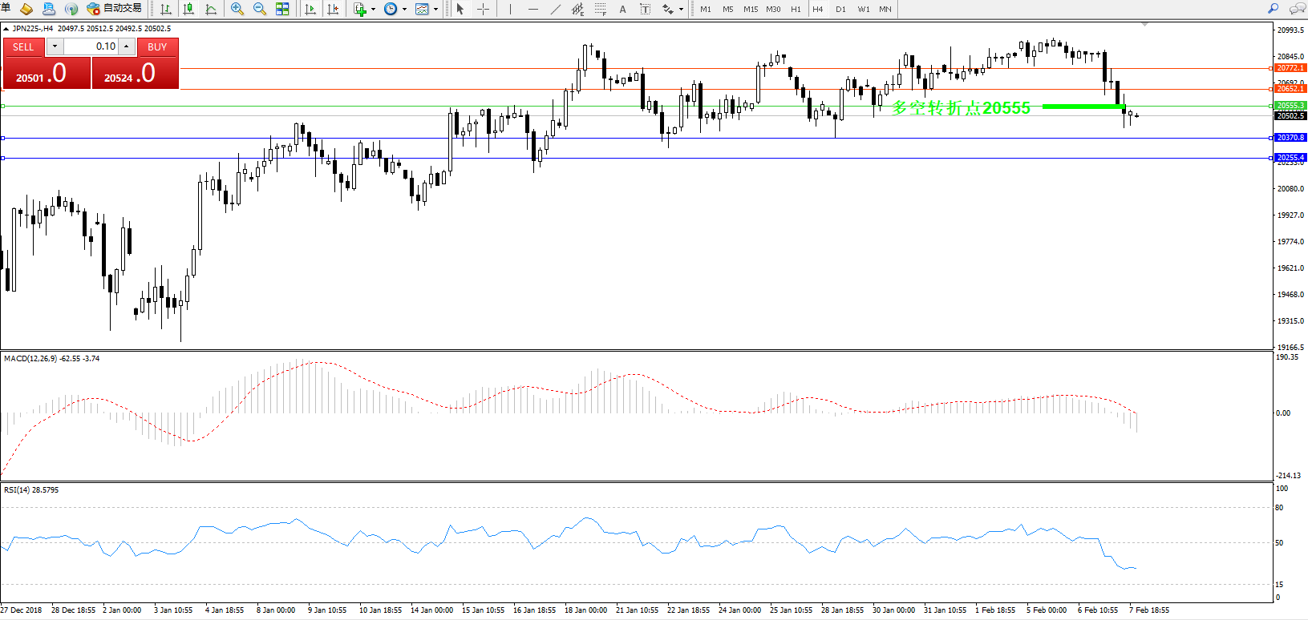1308x620 pixels.
Task: Switch to the D1 timeframe
Action: click(x=840, y=9)
